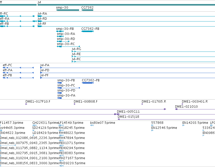Click BAC end DME1-008I08.F
This screenshot has height=167, width=215.
click(x=75, y=104)
